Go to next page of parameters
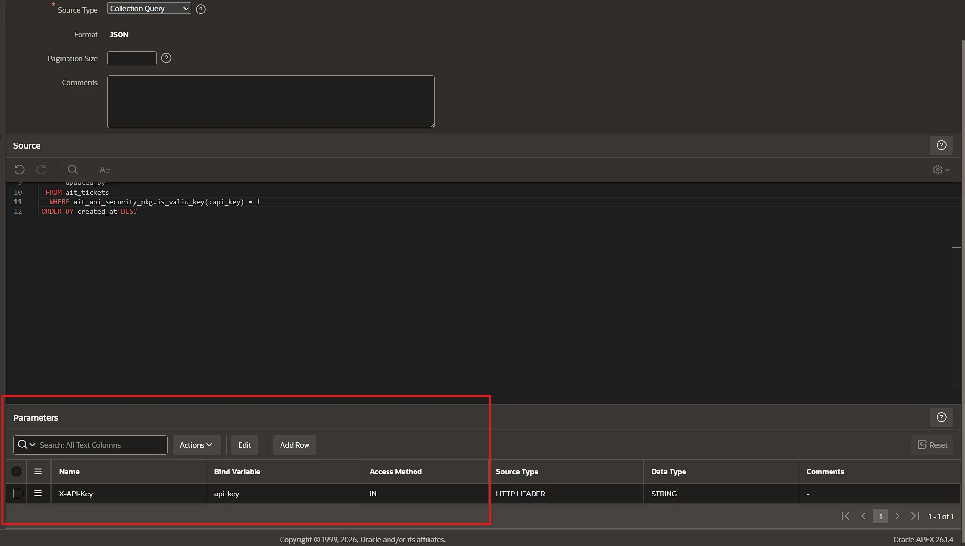Image resolution: width=965 pixels, height=546 pixels. coord(898,516)
